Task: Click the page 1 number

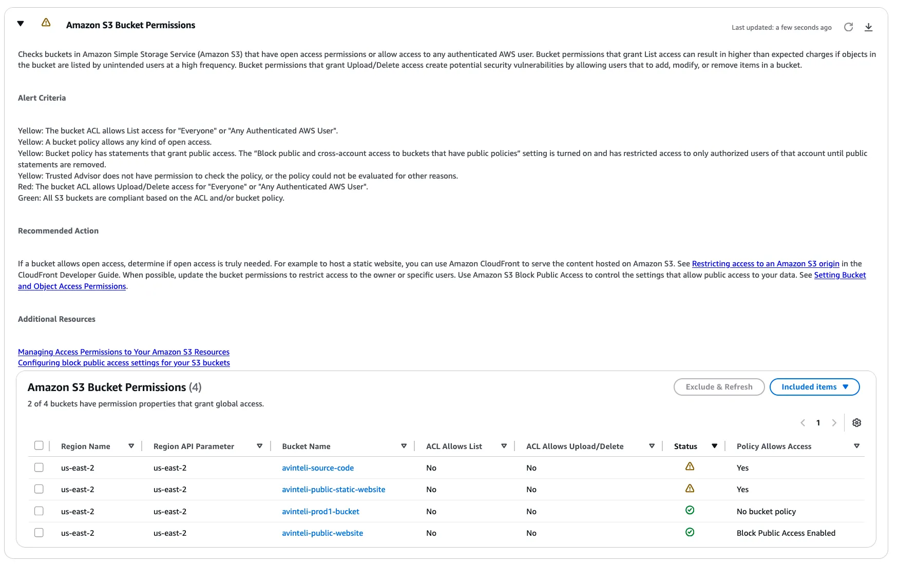Action: [818, 423]
